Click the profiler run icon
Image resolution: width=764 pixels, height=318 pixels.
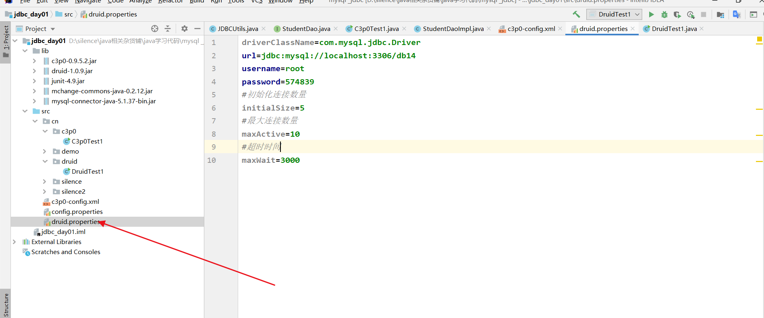[691, 14]
